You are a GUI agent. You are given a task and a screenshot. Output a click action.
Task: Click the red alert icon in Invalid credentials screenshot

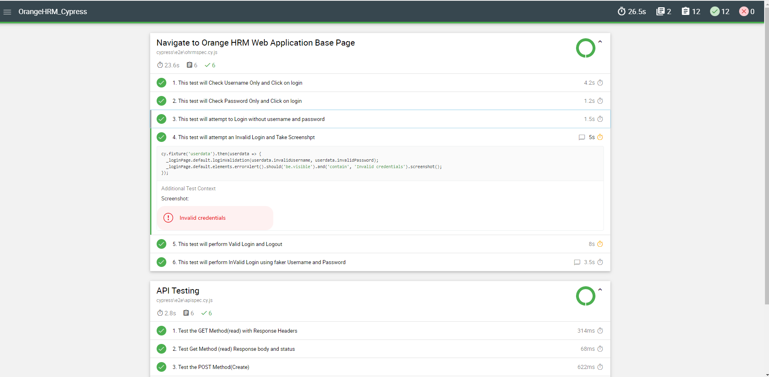pos(168,218)
